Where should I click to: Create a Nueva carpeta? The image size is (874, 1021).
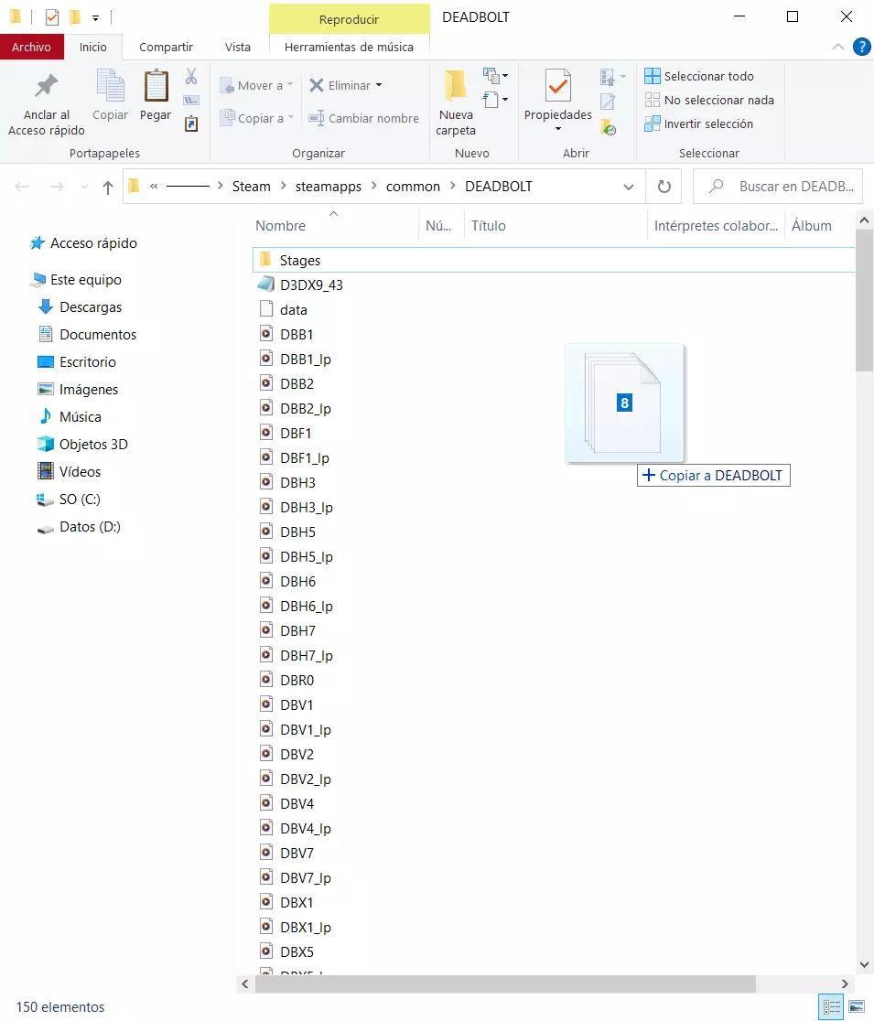456,102
